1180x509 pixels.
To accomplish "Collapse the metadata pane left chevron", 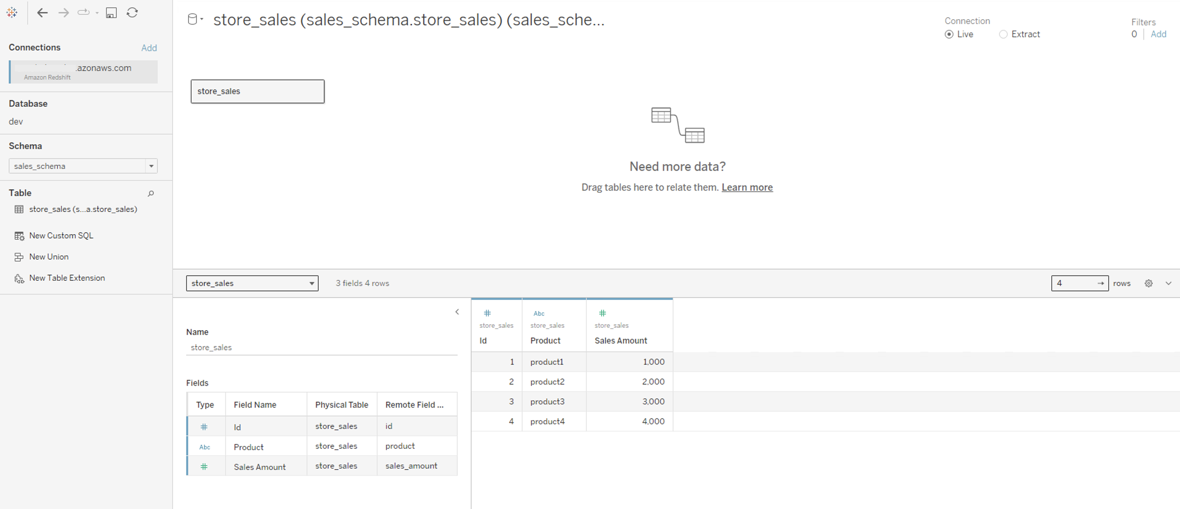I will coord(457,312).
